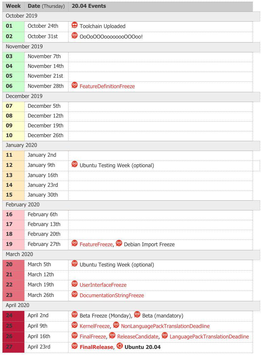Viewport: 261px width, 355px height.
Task: Click the smiley icon before FeatureDefinitionFreeze
Action: tap(75, 85)
